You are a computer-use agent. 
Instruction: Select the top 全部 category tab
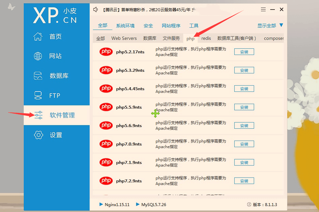pos(102,26)
